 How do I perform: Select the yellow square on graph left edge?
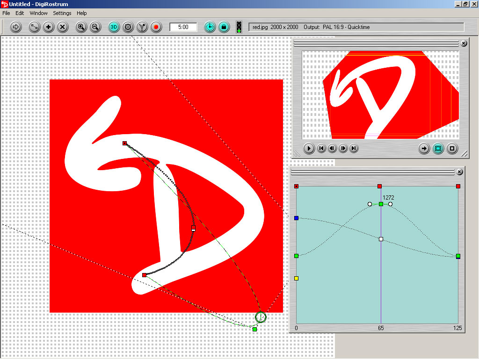(296, 279)
